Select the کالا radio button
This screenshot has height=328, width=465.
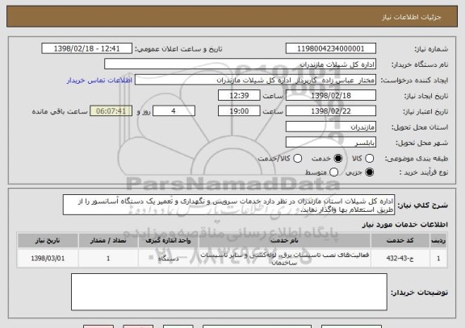pyautogui.click(x=369, y=159)
